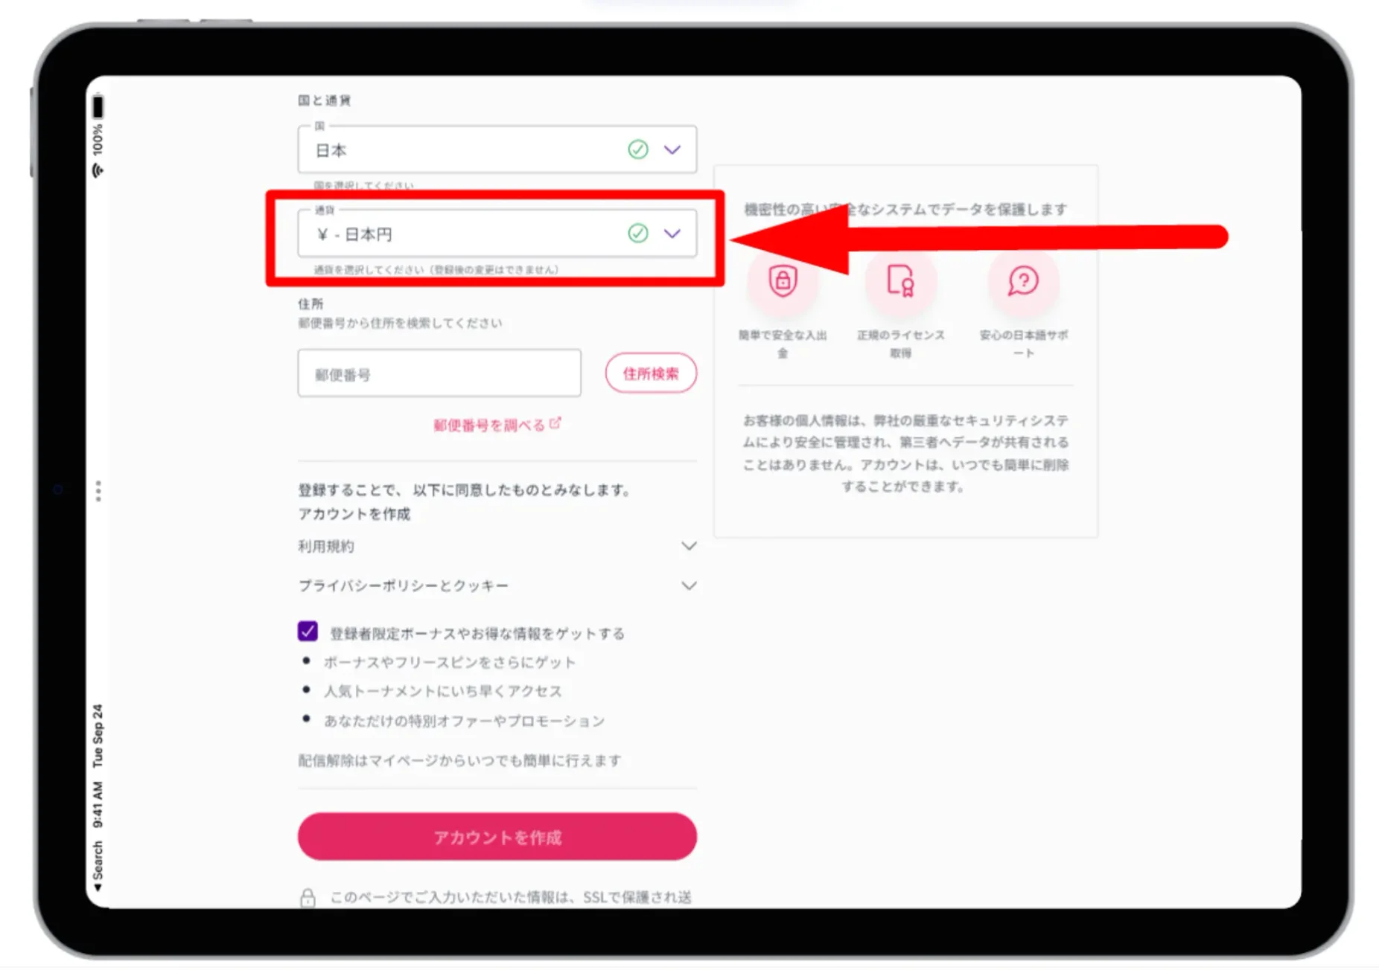This screenshot has height=970, width=1379.
Task: Click the 郵便番号 input field
Action: [439, 373]
